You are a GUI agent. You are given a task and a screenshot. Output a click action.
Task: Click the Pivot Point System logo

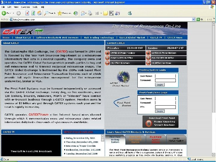(x=122, y=102)
